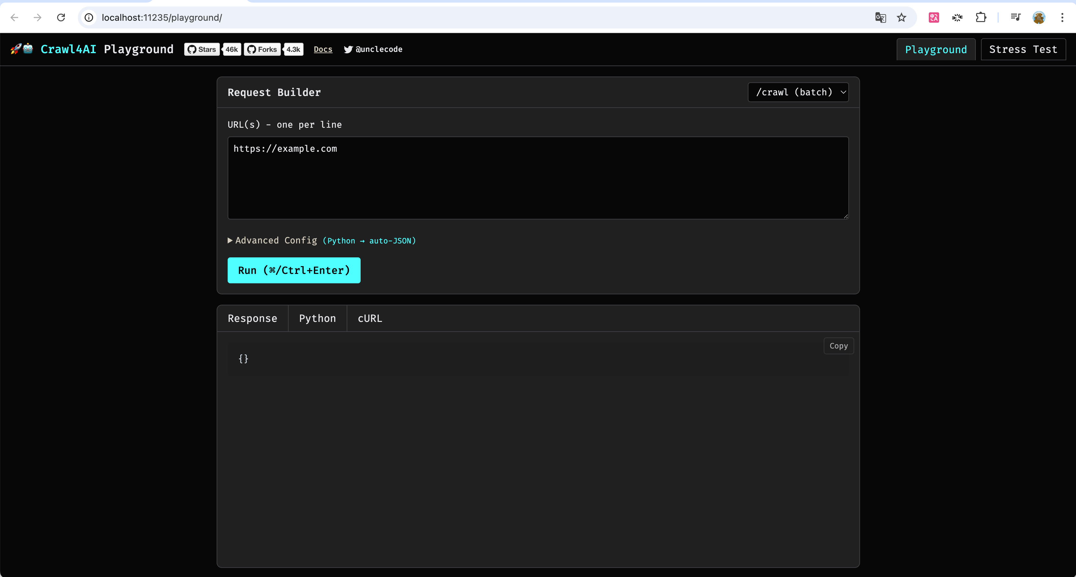Open the @unclecode Twitter link
This screenshot has height=577, width=1076.
[x=373, y=49]
